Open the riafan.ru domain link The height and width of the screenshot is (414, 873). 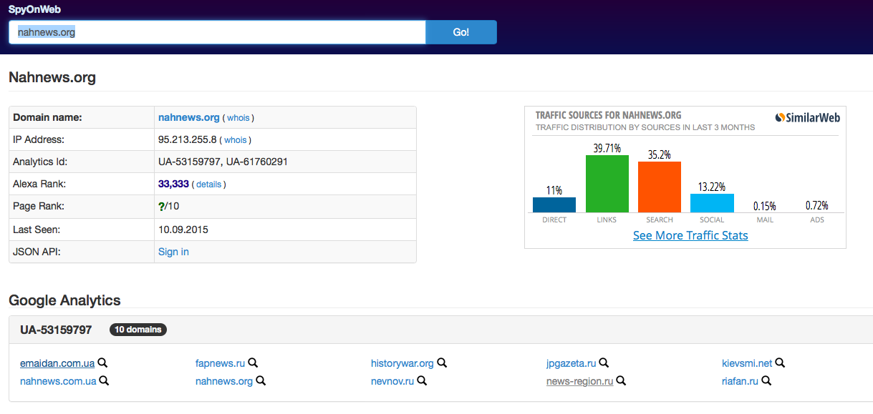(740, 381)
